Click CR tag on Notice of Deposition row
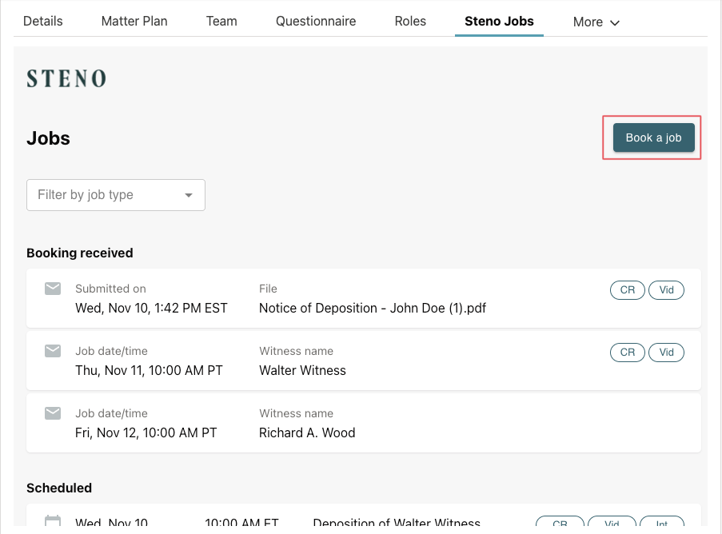 [x=627, y=290]
